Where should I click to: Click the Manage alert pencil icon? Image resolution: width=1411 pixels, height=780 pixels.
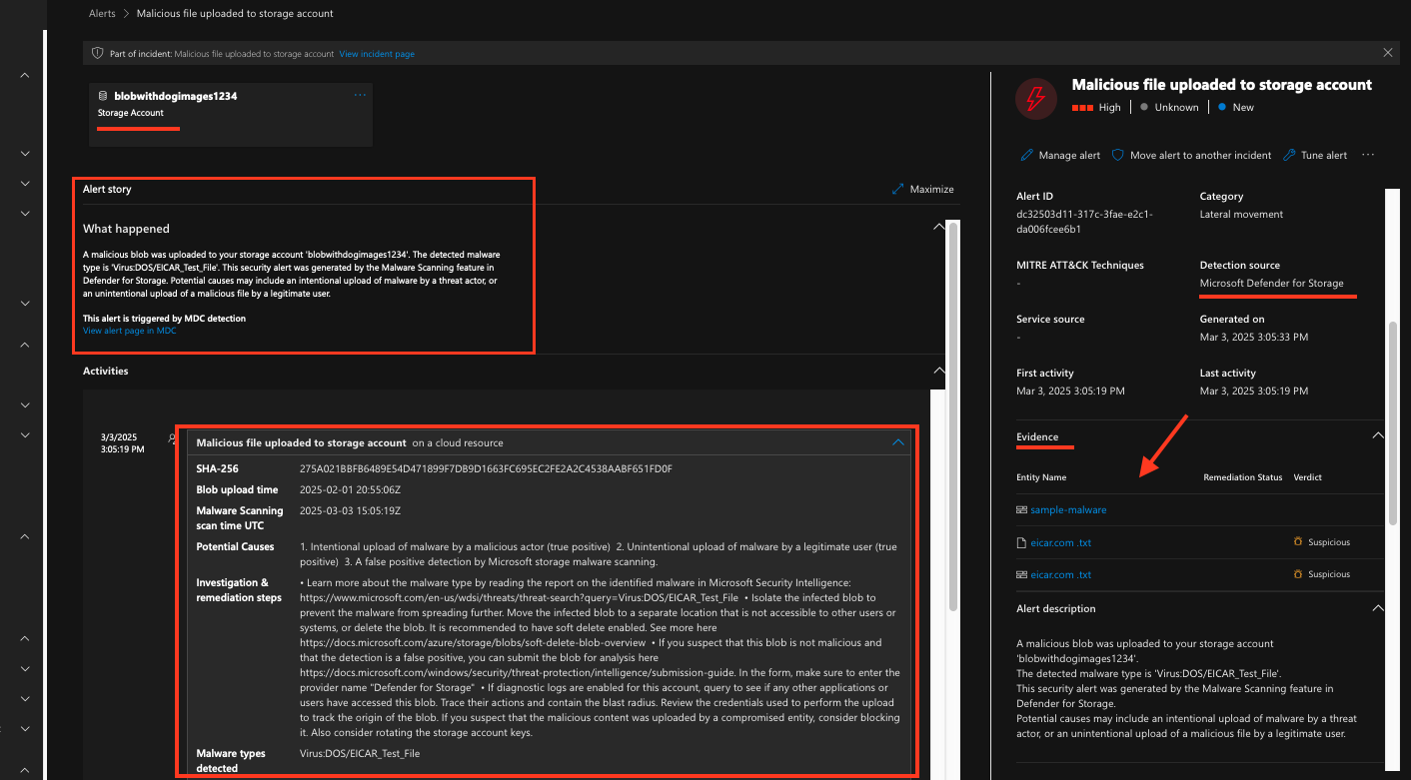[x=1026, y=155]
